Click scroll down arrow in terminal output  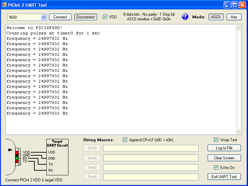coord(238,131)
